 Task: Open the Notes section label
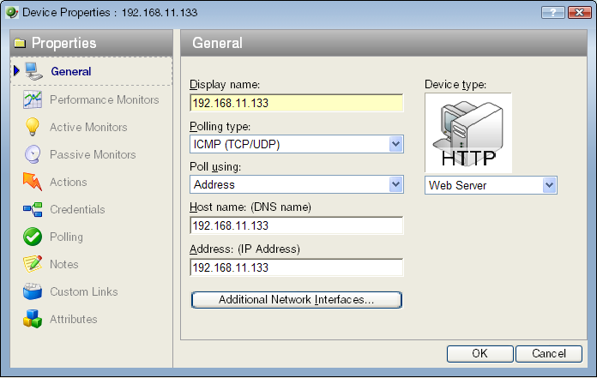(x=63, y=264)
